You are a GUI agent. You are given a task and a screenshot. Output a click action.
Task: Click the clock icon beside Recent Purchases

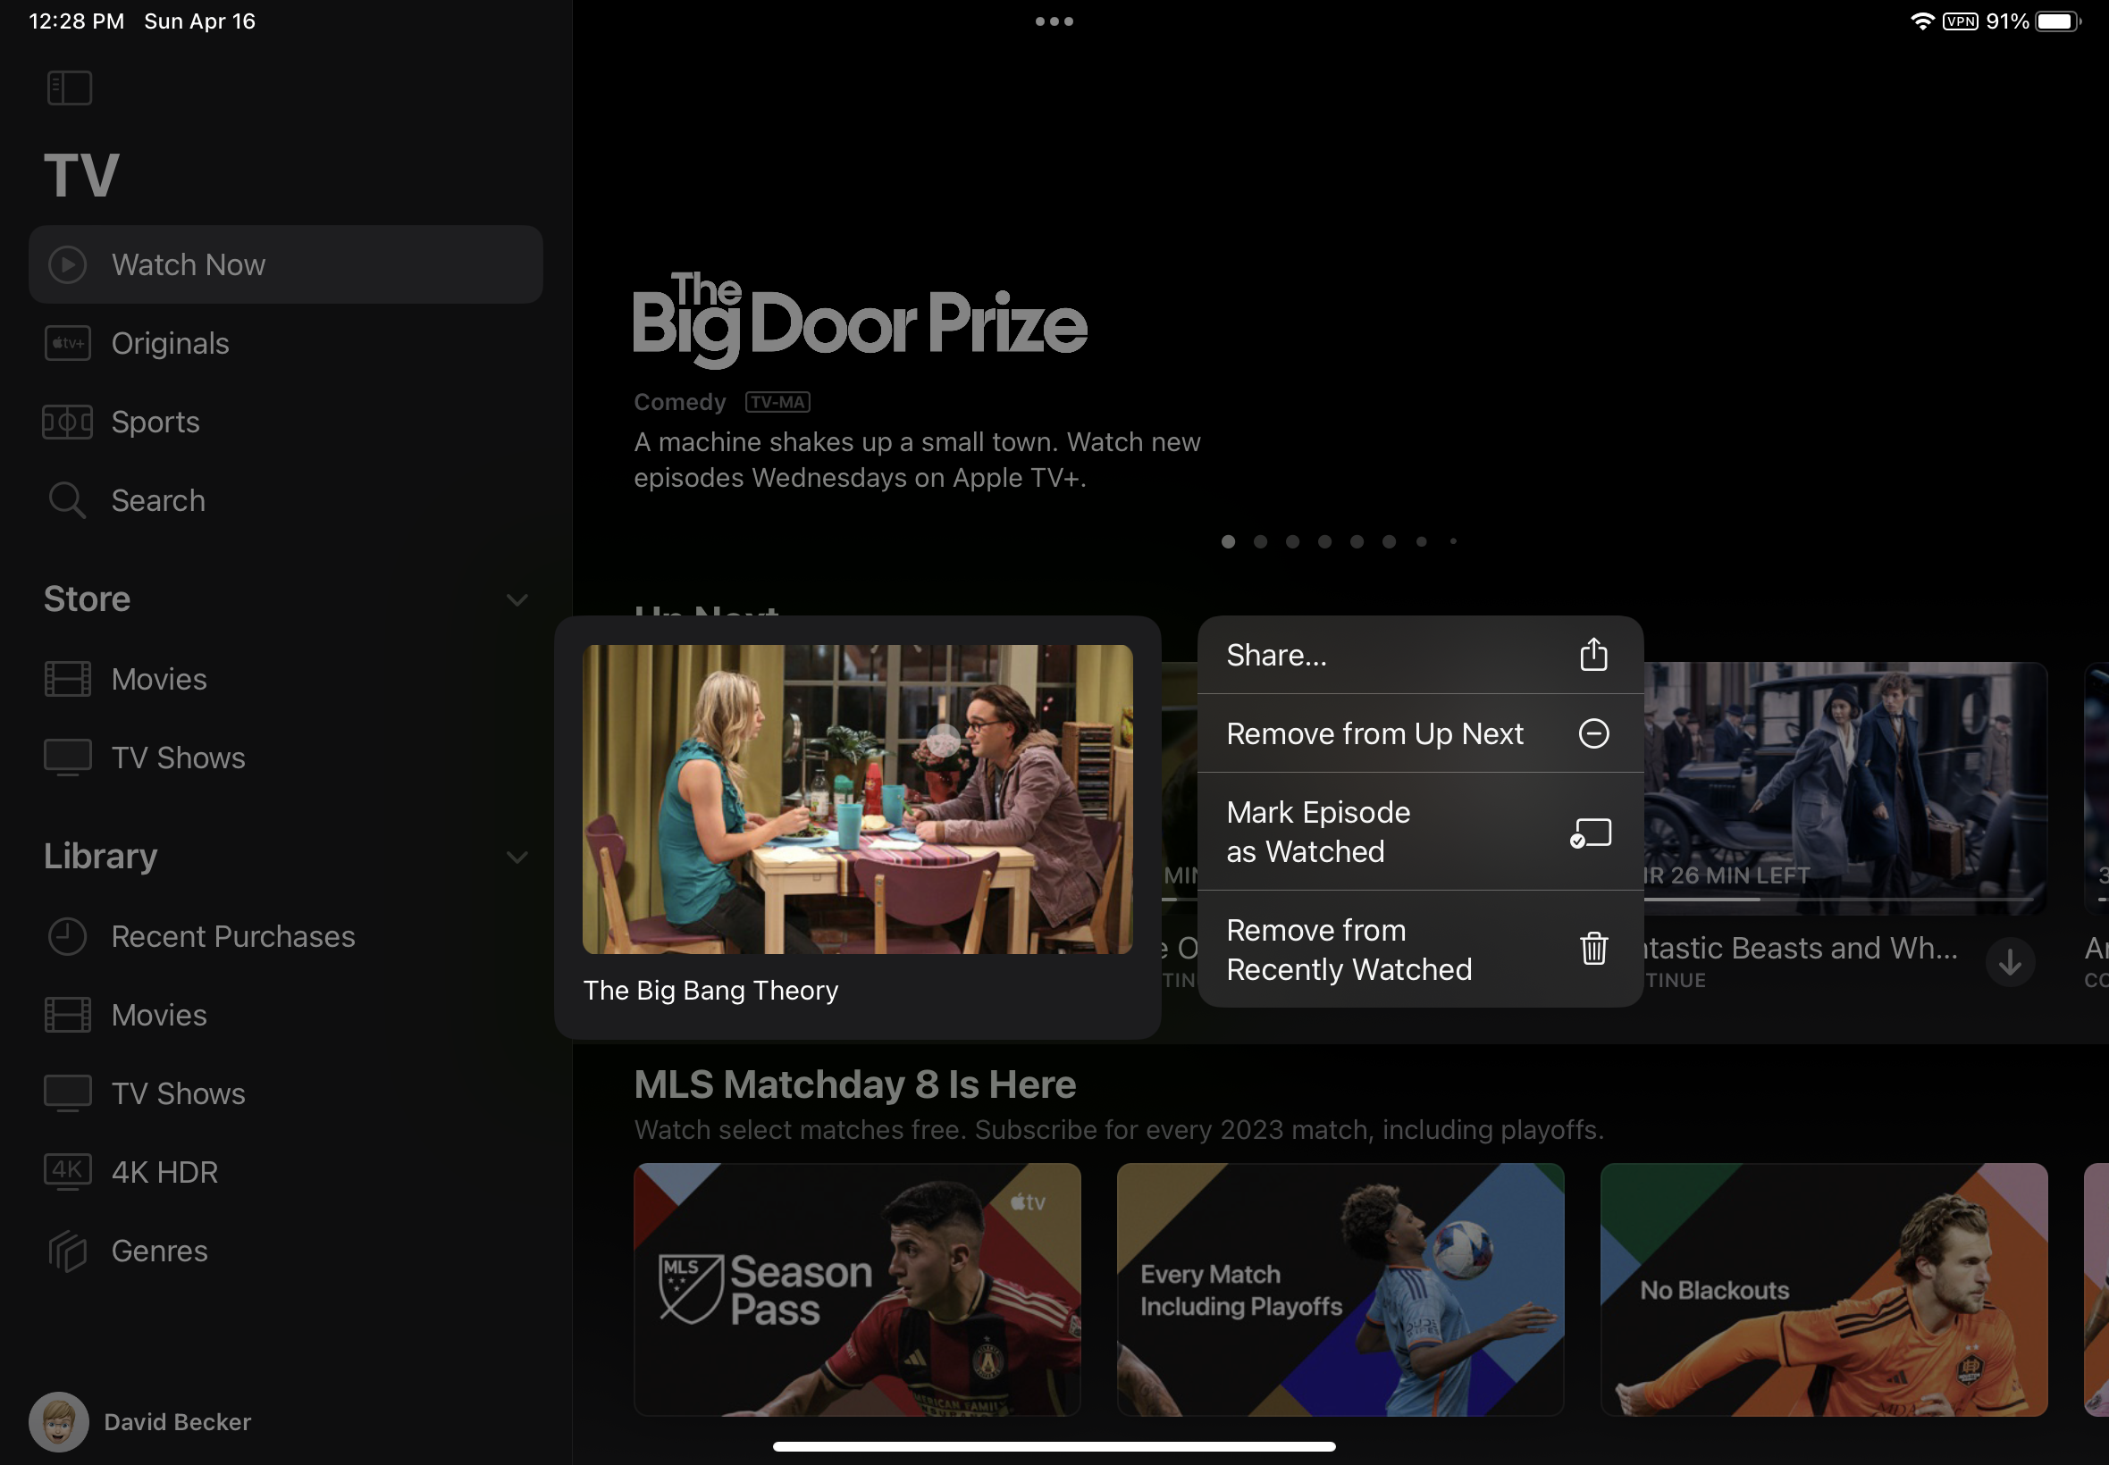tap(67, 936)
